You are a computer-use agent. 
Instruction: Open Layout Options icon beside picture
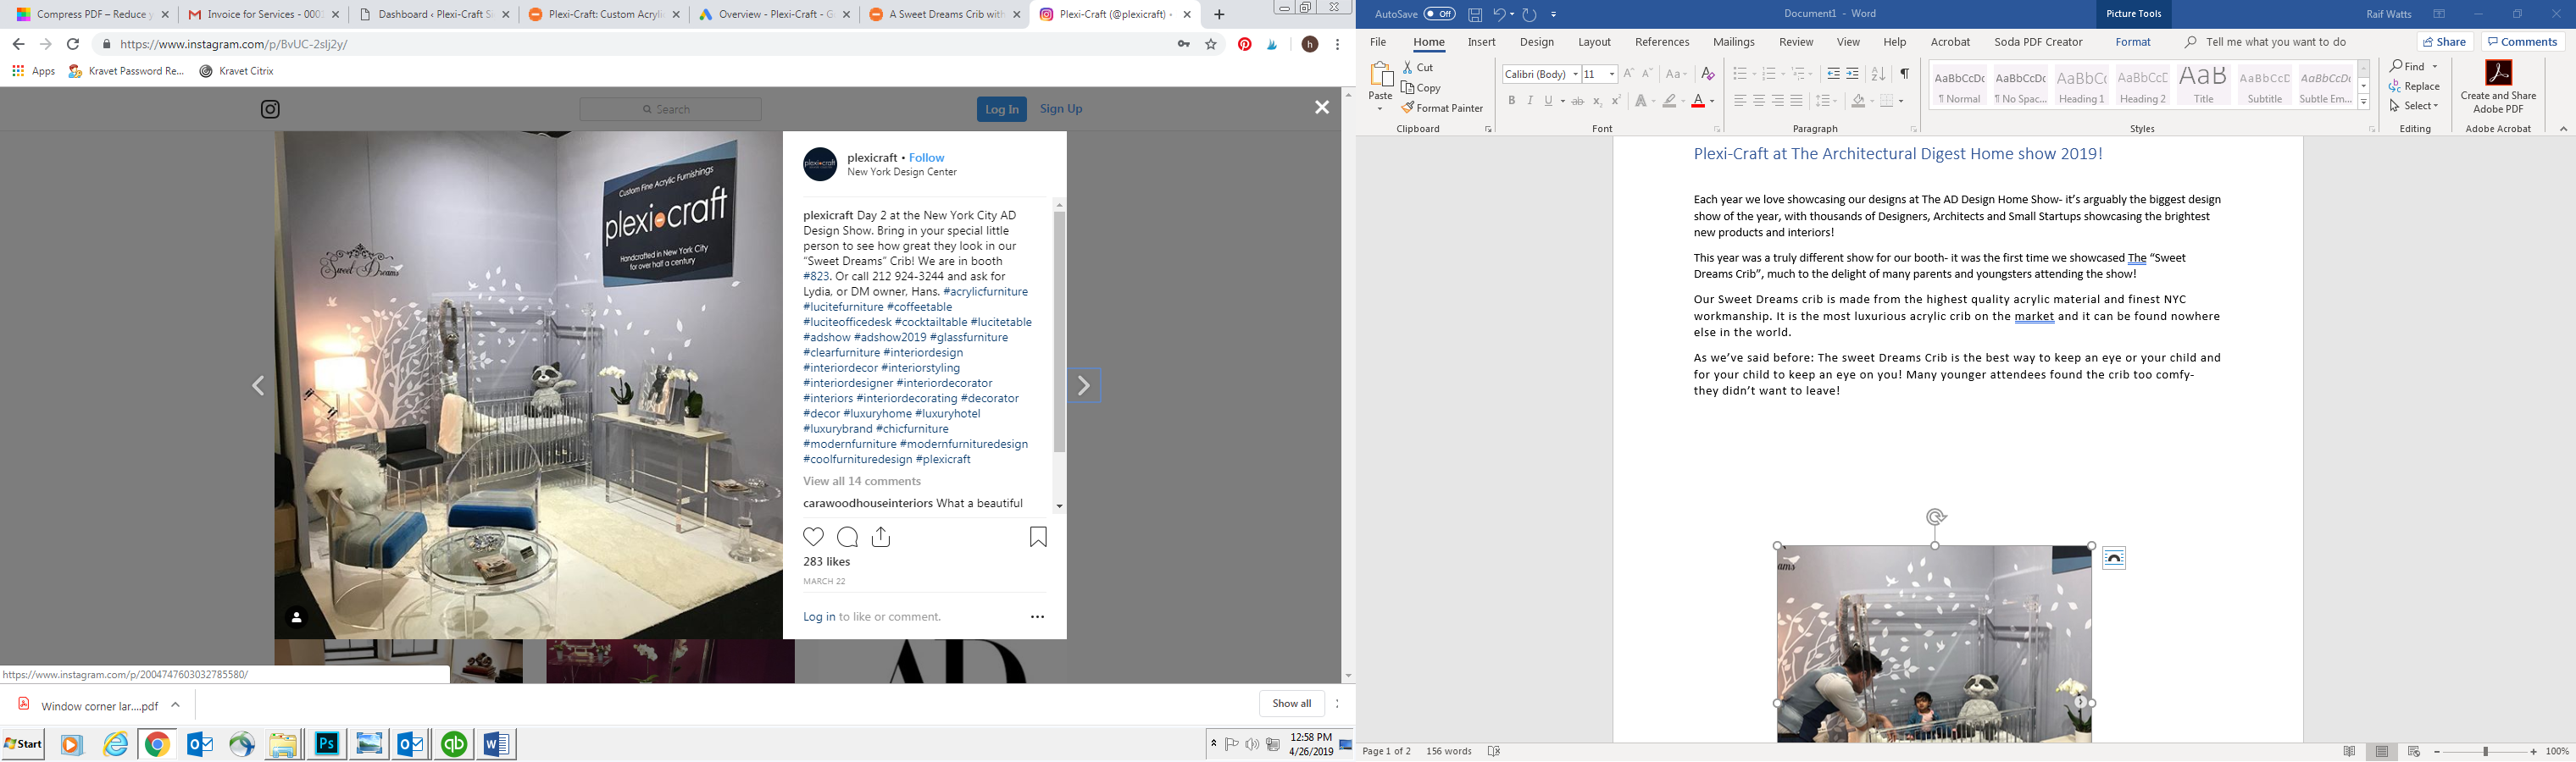tap(2113, 558)
